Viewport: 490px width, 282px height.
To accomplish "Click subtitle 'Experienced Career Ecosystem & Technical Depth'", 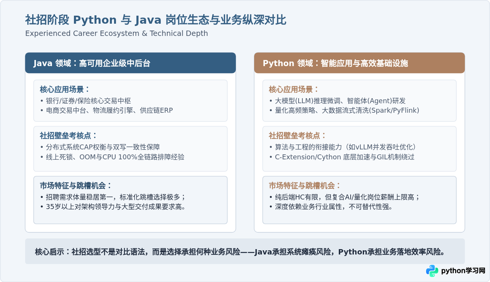I will click(x=116, y=34).
